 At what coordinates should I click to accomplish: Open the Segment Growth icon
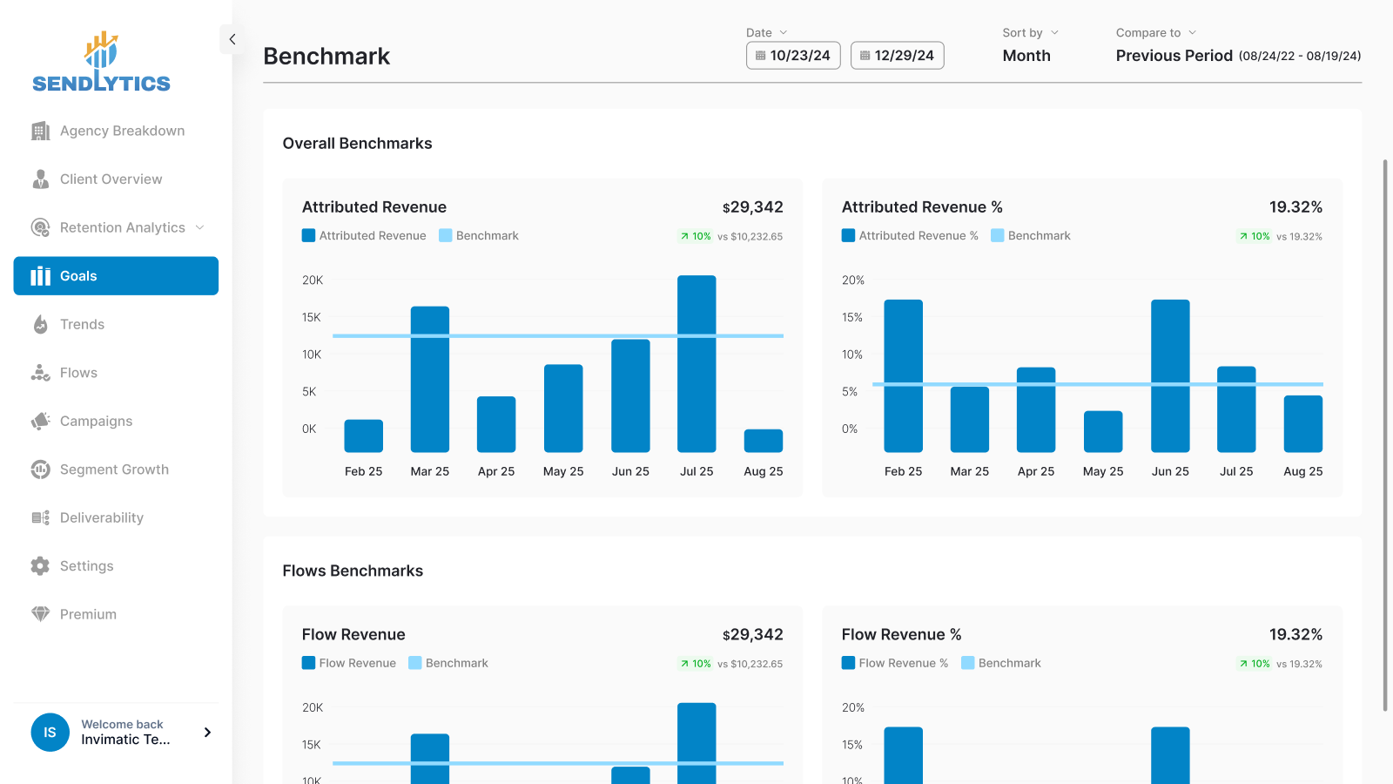click(40, 469)
